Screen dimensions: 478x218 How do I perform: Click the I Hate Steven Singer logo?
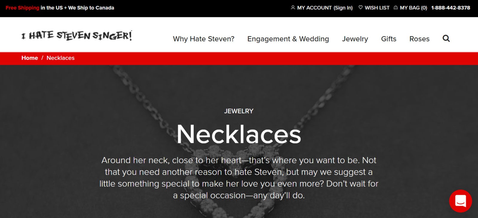[76, 35]
